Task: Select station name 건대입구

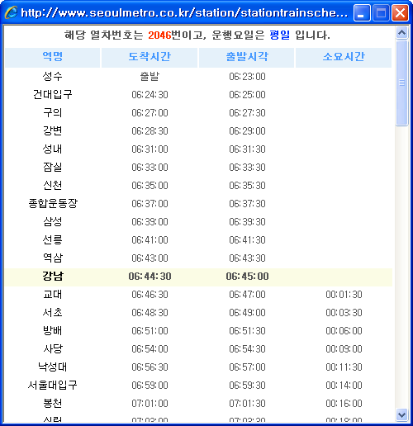Action: tap(52, 94)
